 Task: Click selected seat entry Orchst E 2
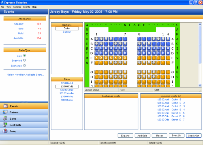point(171,103)
